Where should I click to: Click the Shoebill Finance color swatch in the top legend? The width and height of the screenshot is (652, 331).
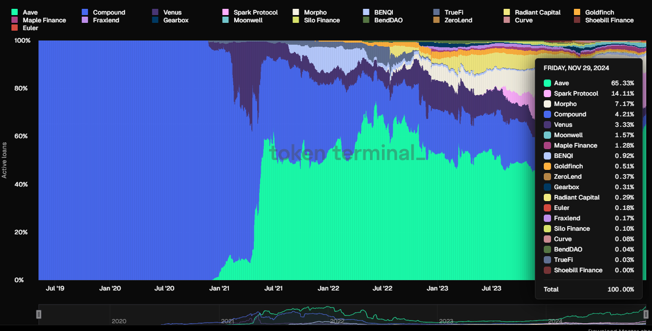pos(577,20)
